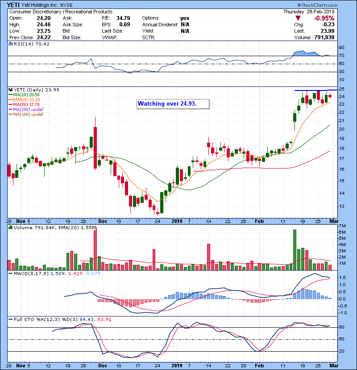357x370 pixels.
Task: Click the Low price 23.75
Action: coord(44,31)
